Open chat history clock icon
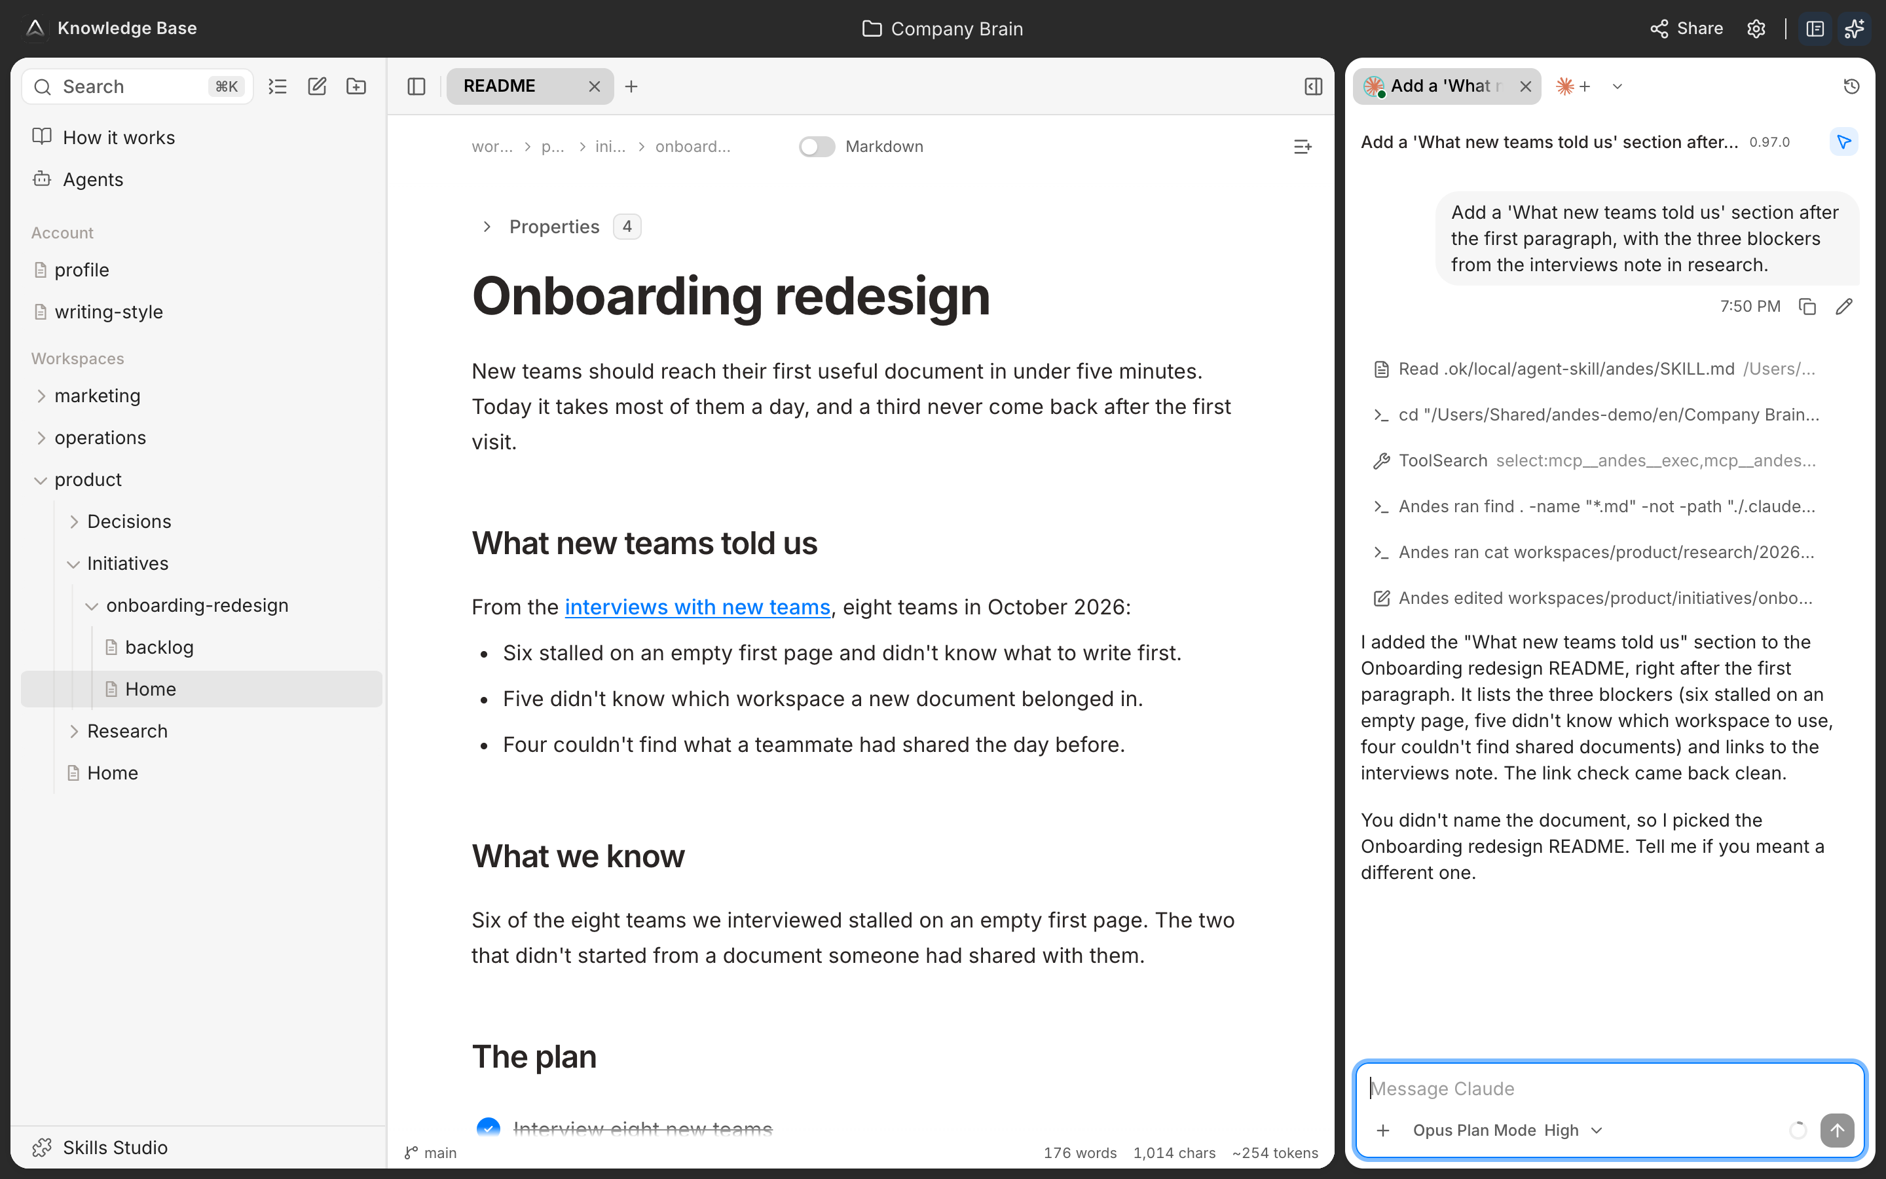The height and width of the screenshot is (1179, 1886). pos(1852,86)
